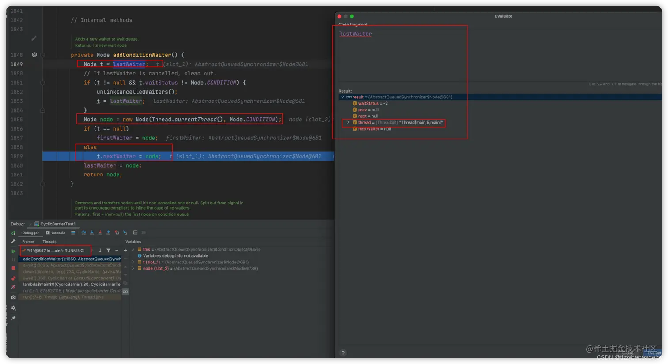Open the thread selector showing t1 RUNNING
The image size is (668, 364).
[56, 251]
